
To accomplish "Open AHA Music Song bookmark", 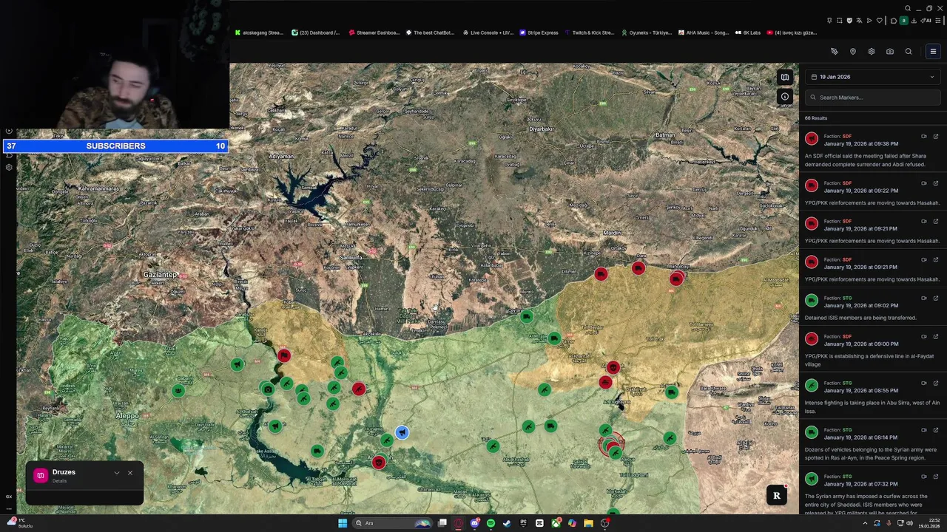I will [703, 33].
